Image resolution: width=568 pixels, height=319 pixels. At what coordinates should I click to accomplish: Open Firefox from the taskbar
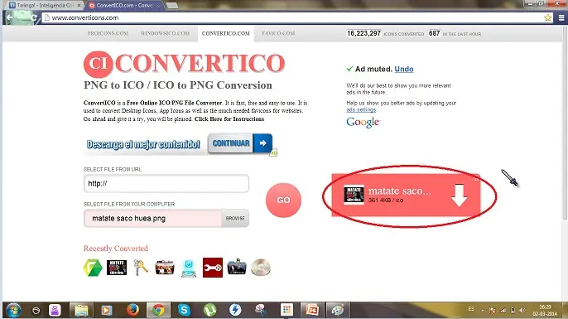[132, 310]
